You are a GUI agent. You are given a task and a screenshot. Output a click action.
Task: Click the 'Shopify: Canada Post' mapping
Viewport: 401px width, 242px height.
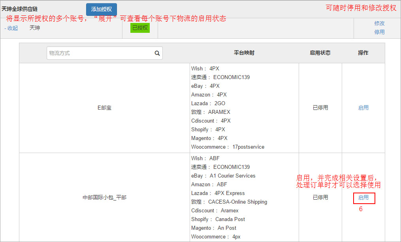point(218,219)
